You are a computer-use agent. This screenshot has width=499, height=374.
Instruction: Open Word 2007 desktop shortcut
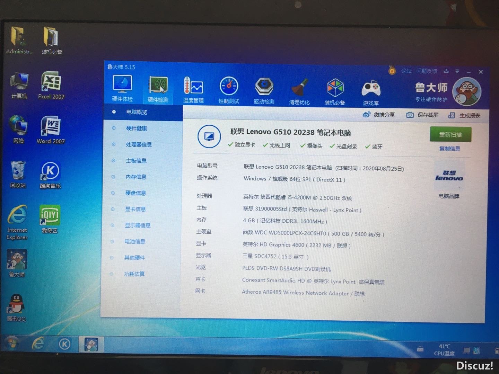point(51,130)
